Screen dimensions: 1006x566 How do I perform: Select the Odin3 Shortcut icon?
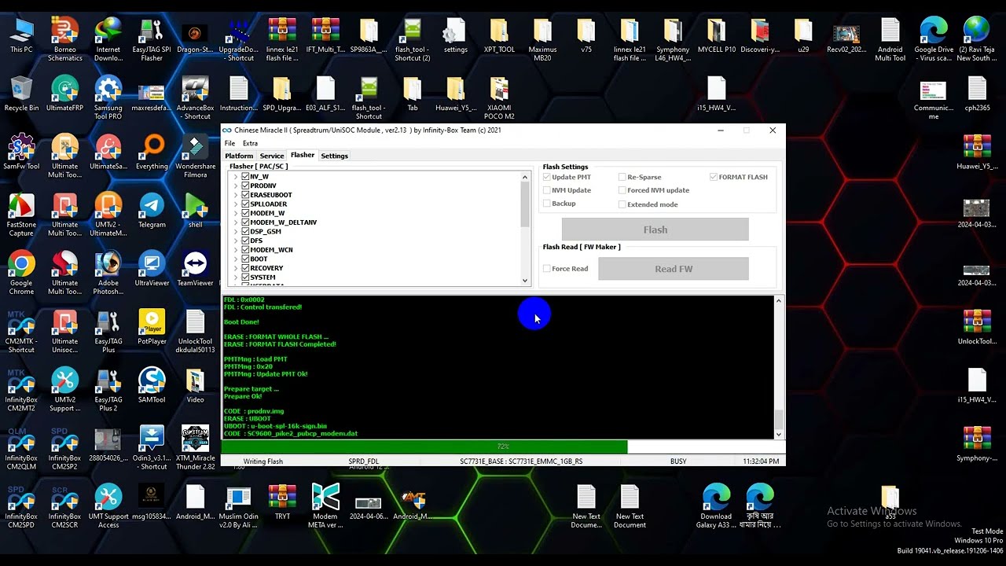pyautogui.click(x=152, y=449)
